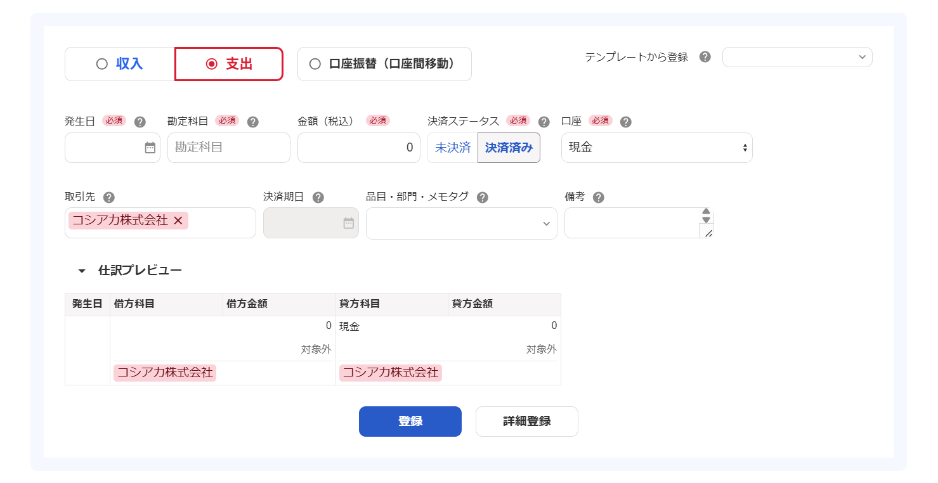Open the 口座 dropdown showing 現金
The height and width of the screenshot is (483, 938).
657,148
